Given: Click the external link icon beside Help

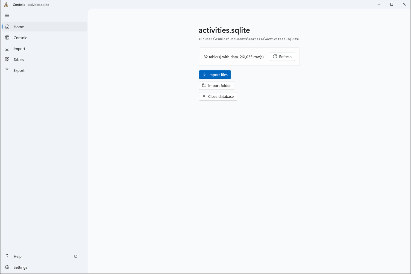Looking at the screenshot, I should [x=76, y=256].
